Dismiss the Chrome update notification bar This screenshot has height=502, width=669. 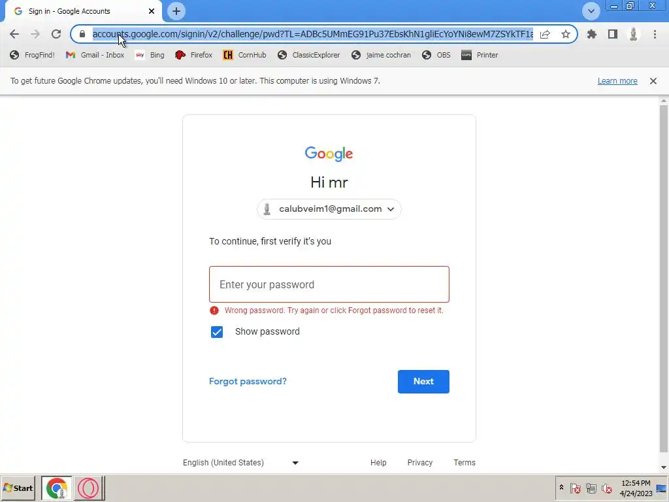tap(653, 80)
